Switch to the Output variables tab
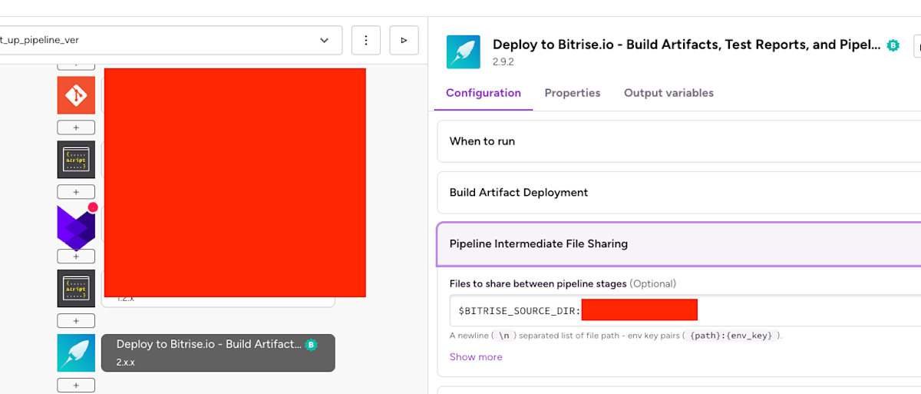921x394 pixels. pyautogui.click(x=668, y=93)
